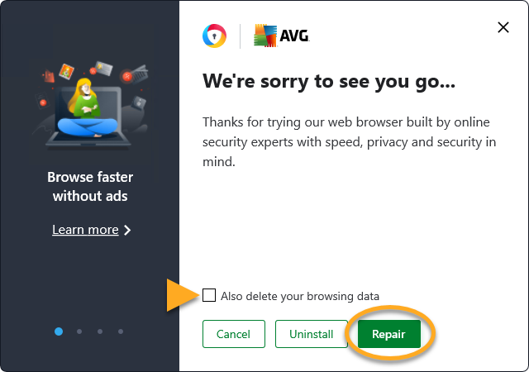Click the shopping cart icon in the illustration

140,73
